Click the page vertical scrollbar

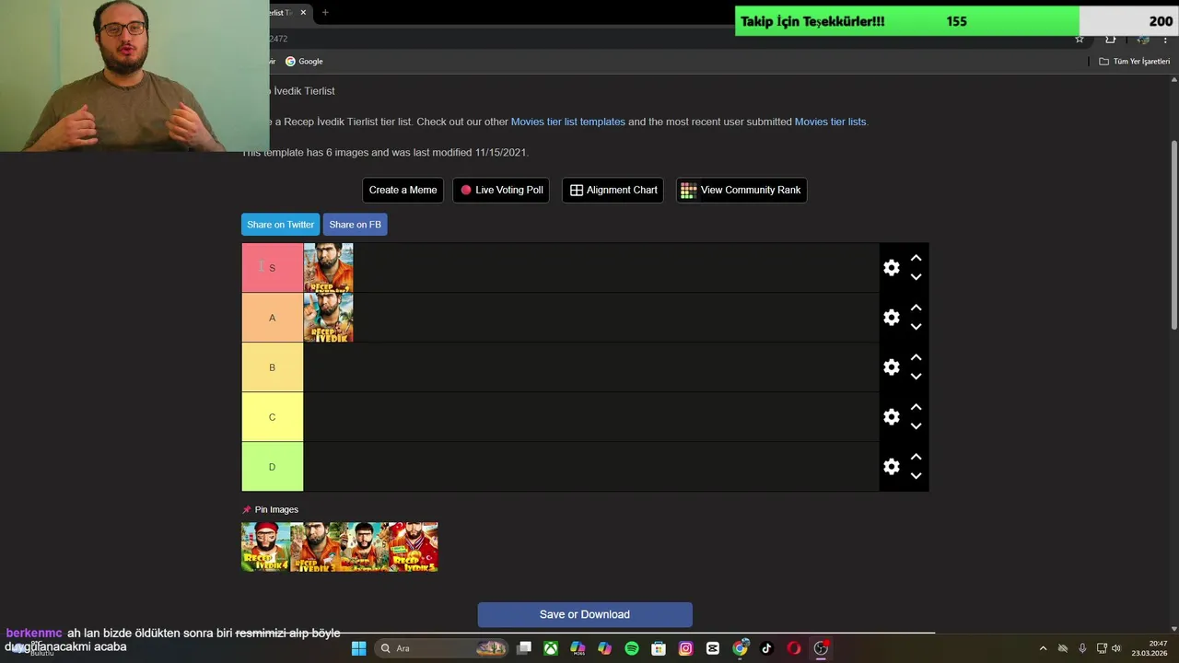(x=1173, y=235)
